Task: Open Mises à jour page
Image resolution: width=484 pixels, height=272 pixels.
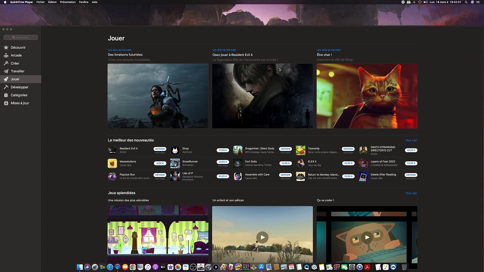Action: point(20,103)
